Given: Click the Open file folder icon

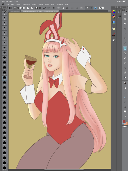Looking at the screenshot, I should coord(32,8).
